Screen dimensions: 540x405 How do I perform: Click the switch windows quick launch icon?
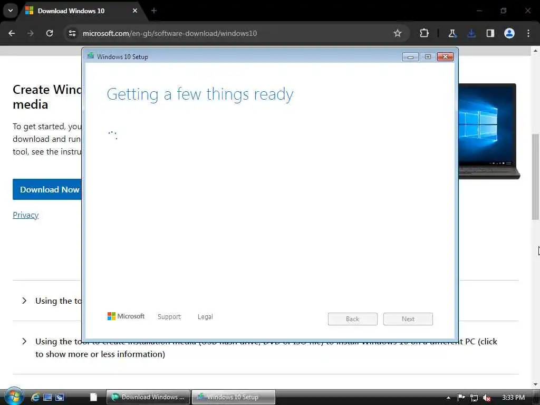point(60,397)
